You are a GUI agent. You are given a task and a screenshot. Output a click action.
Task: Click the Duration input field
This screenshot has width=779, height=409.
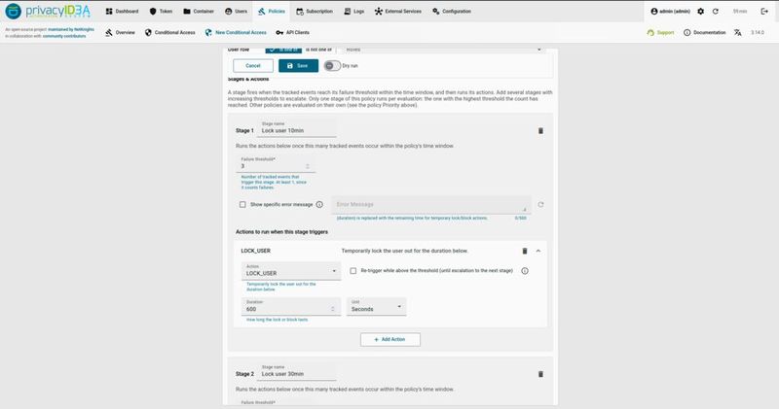291,306
